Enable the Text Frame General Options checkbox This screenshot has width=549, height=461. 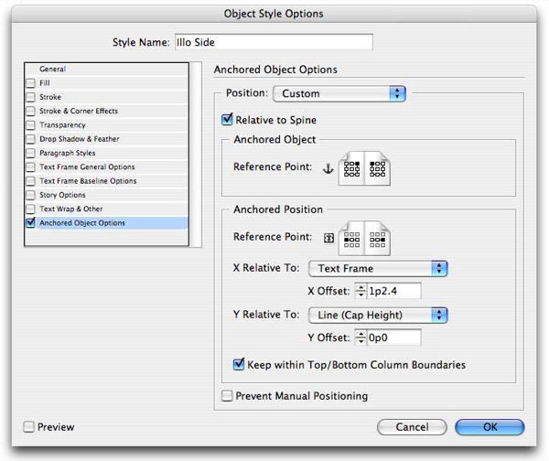tap(31, 167)
